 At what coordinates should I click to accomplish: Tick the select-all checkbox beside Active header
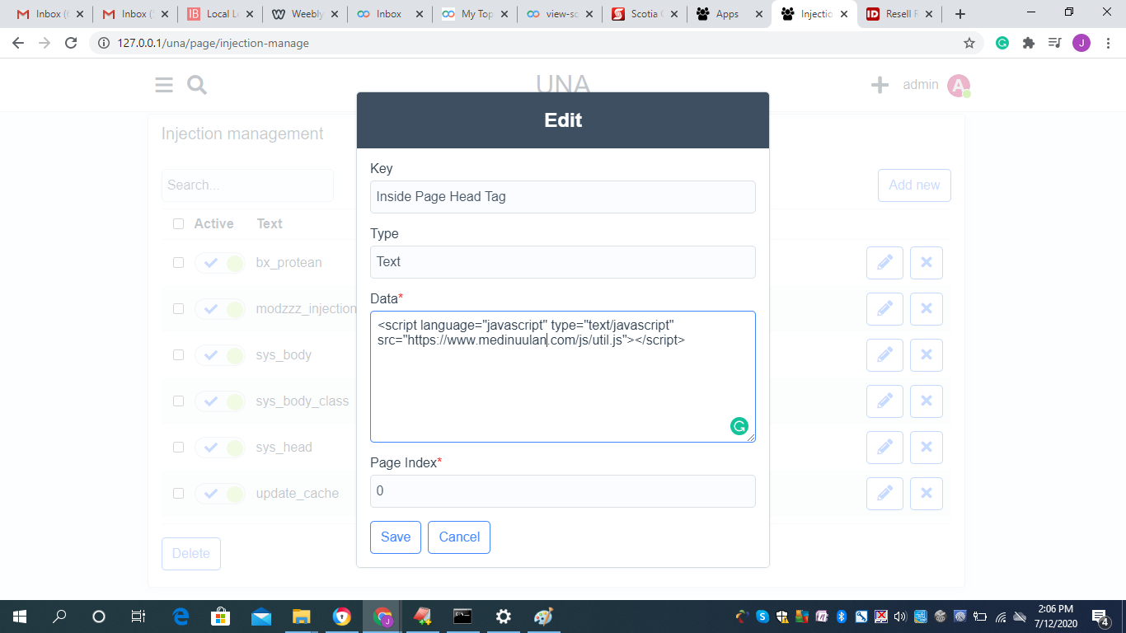tap(178, 224)
